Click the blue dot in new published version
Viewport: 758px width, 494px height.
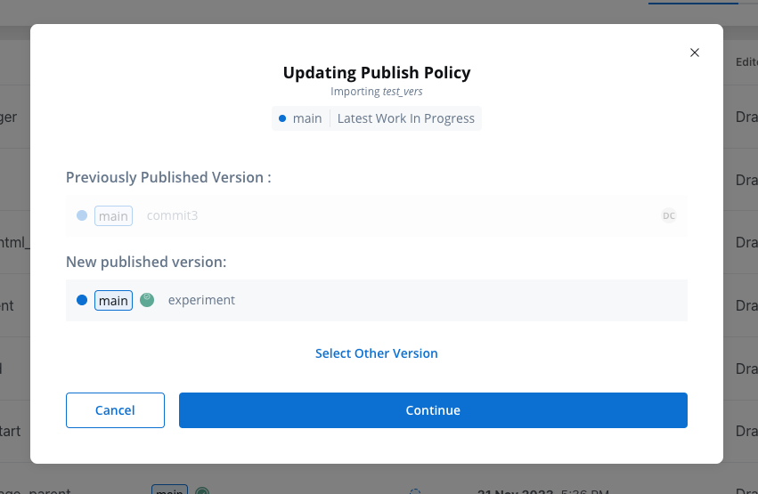tap(82, 300)
